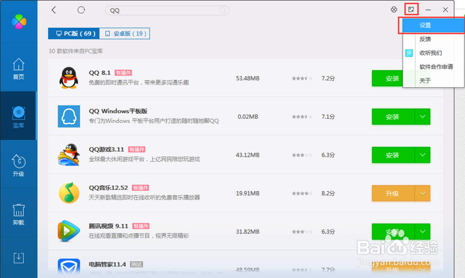Viewport: 465px width, 278px height.
Task: Open the 首页 home section in sidebar
Action: point(19,69)
